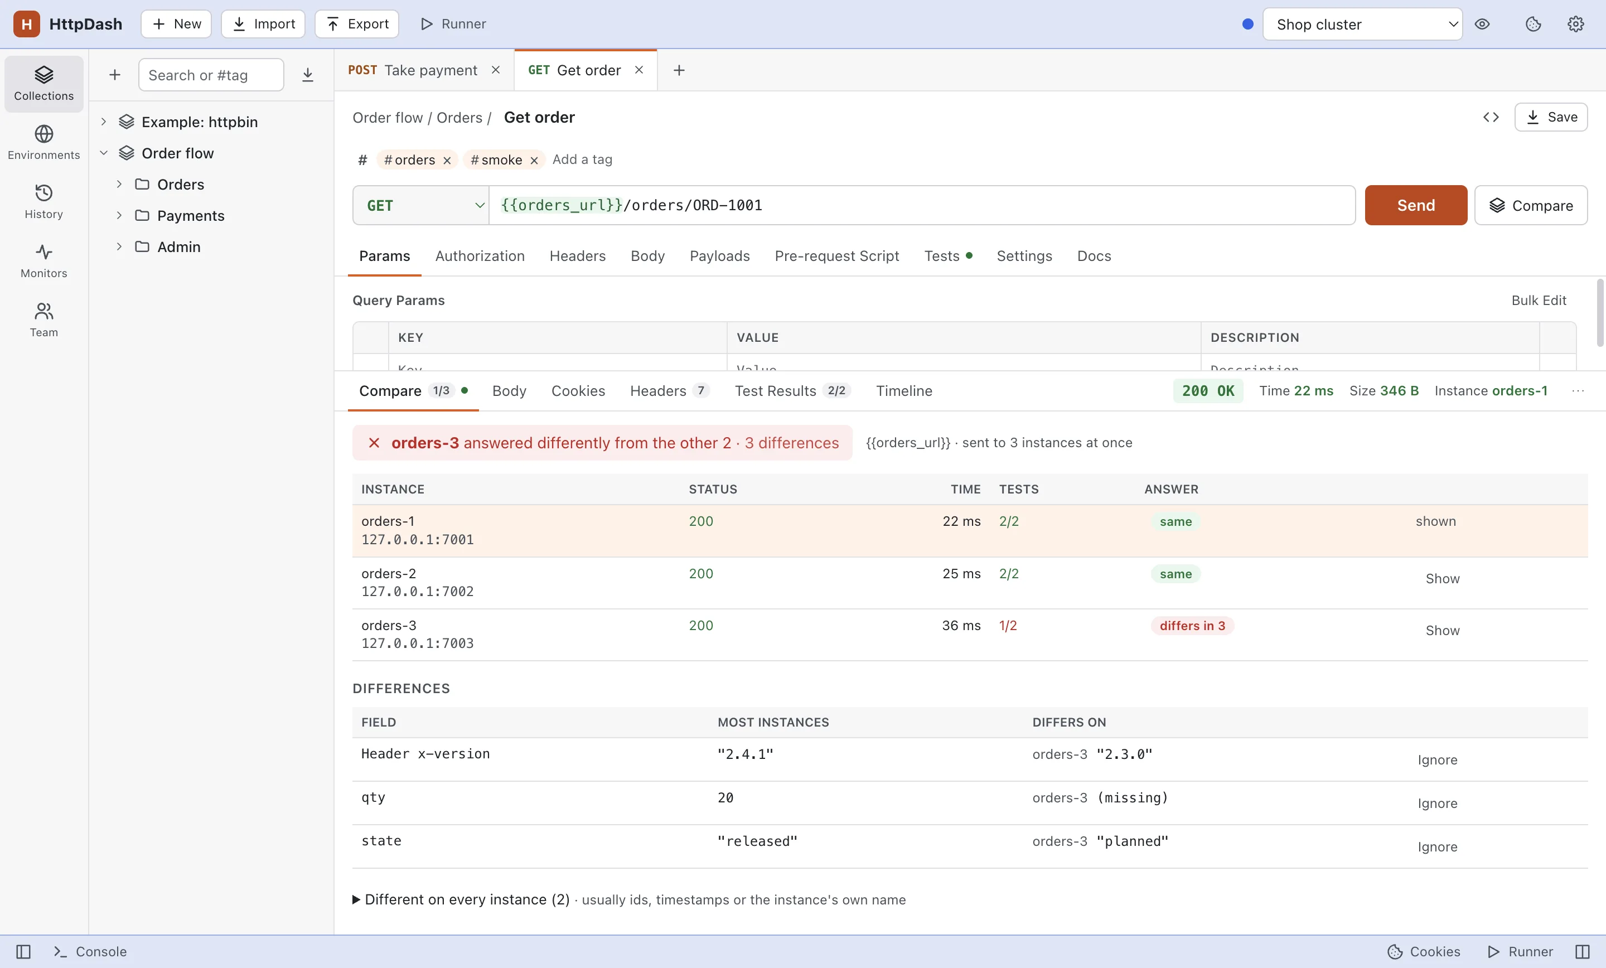Open the Environments sidebar panel
Viewport: 1606px width, 968px height.
43,143
